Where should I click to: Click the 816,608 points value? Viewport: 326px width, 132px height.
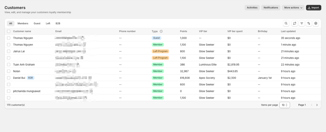(185, 78)
